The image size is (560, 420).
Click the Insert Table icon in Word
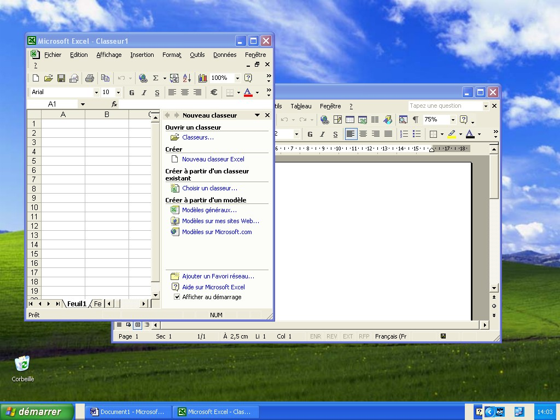click(x=350, y=119)
